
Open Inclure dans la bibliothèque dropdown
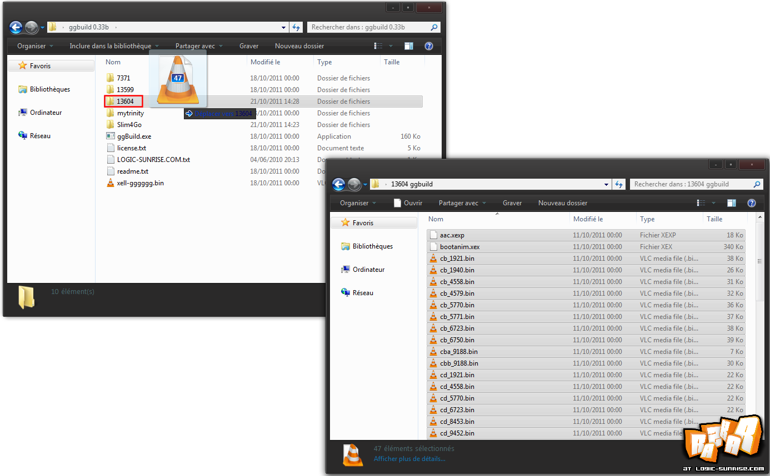click(114, 46)
